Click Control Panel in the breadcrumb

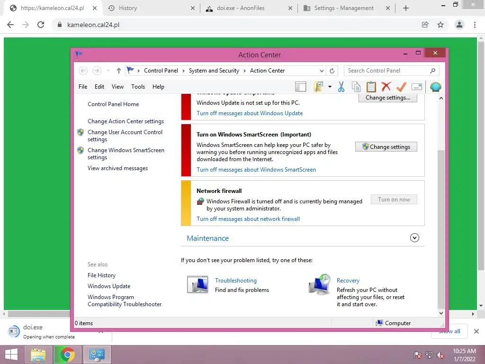point(161,71)
